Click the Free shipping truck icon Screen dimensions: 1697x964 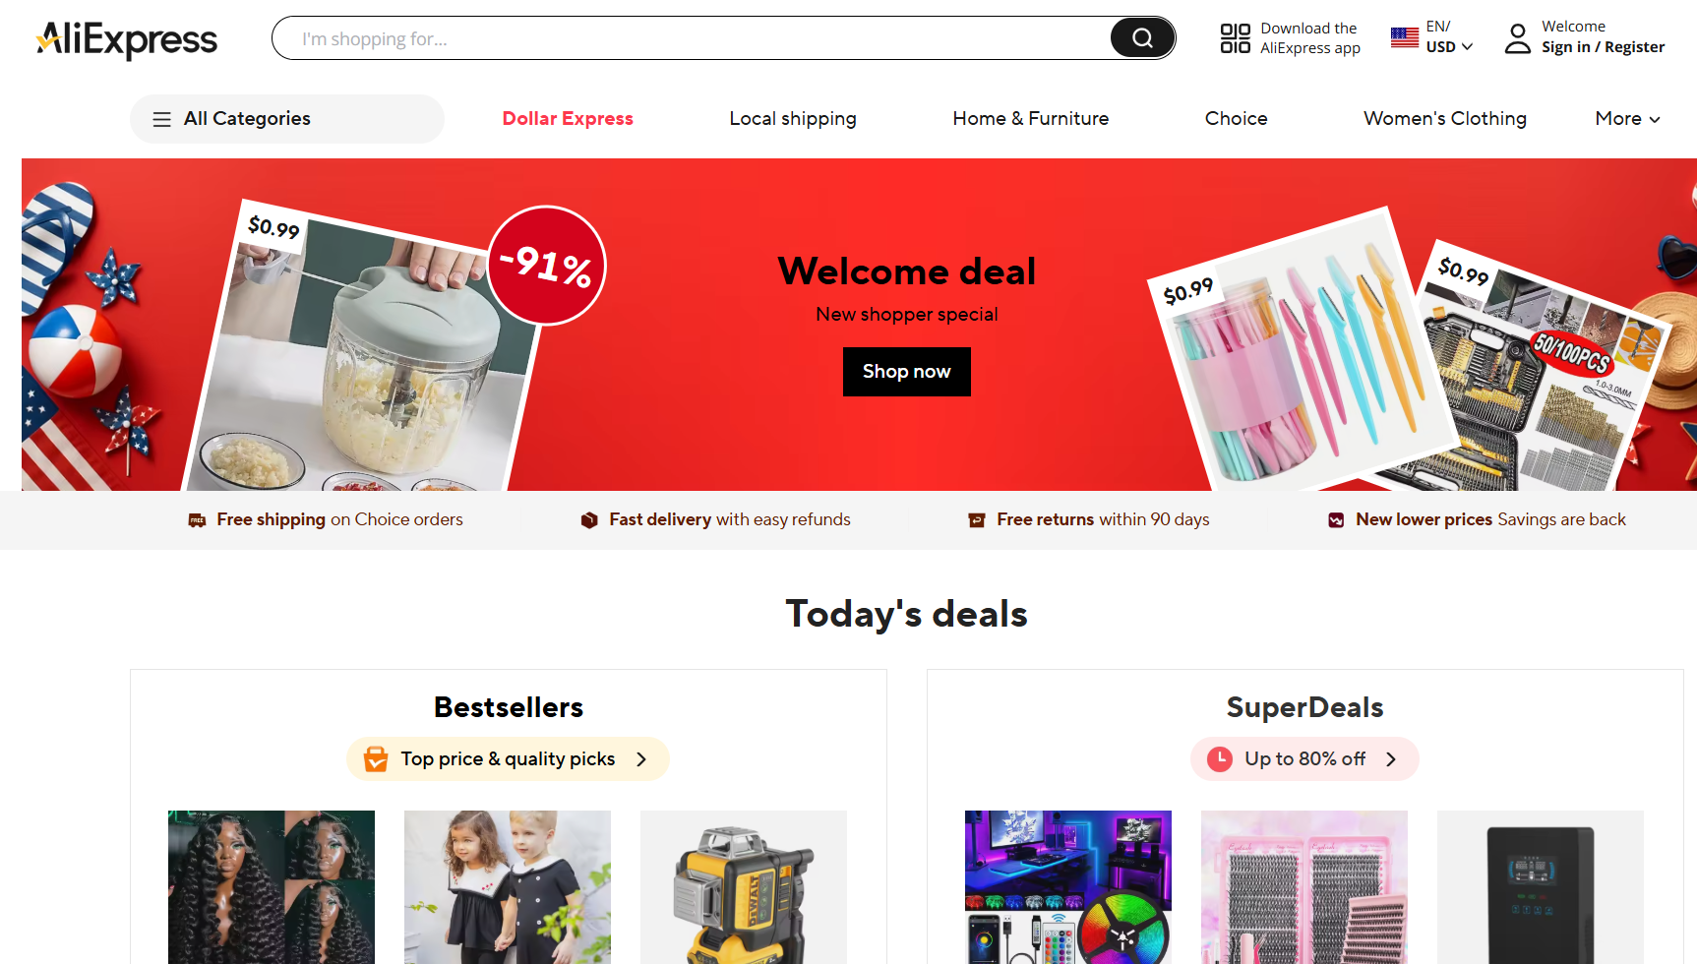coord(197,520)
